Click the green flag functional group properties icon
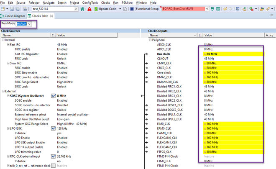Screen dimensions: 276x169 [212, 9]
